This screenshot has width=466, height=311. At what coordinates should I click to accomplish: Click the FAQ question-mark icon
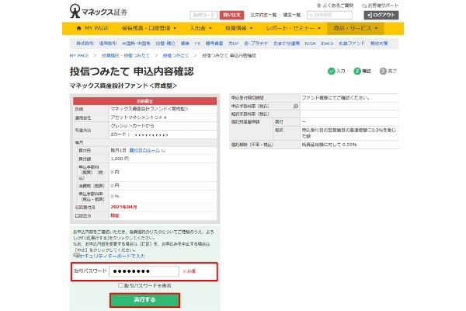click(319, 5)
